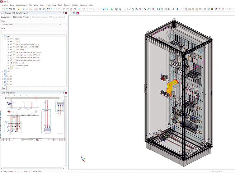Click the Copy icon in toolbar
235x173 pixels.
(x=27, y=9)
